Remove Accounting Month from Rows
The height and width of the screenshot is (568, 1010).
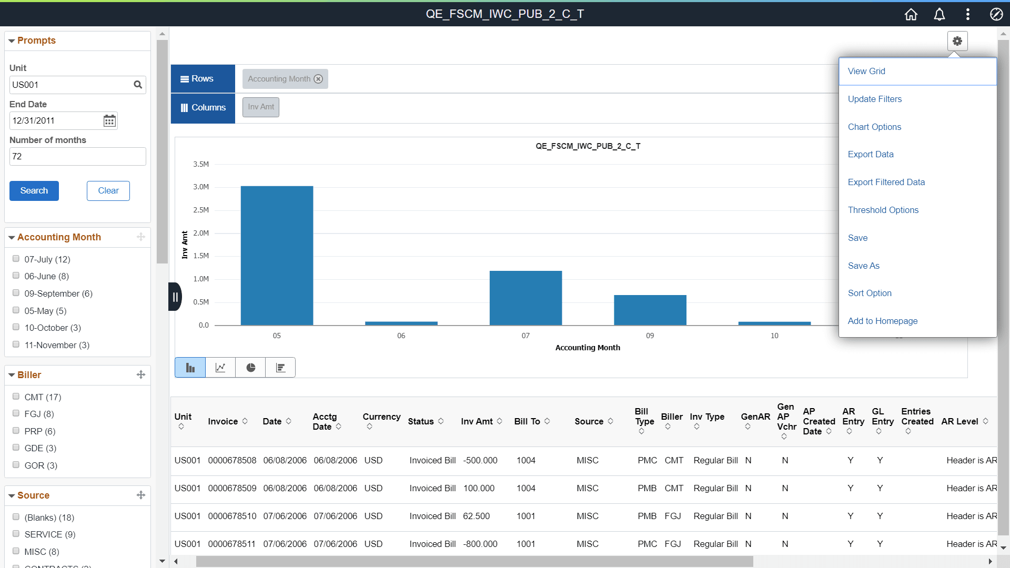pos(318,79)
